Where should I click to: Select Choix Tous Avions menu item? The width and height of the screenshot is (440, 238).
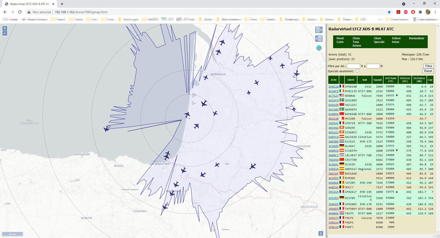[x=357, y=42]
